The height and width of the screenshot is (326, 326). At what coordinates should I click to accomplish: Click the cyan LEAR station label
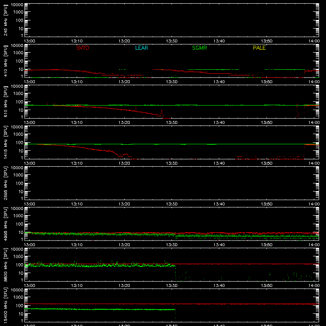[141, 48]
